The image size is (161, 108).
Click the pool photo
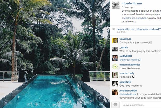click(x=55, y=54)
